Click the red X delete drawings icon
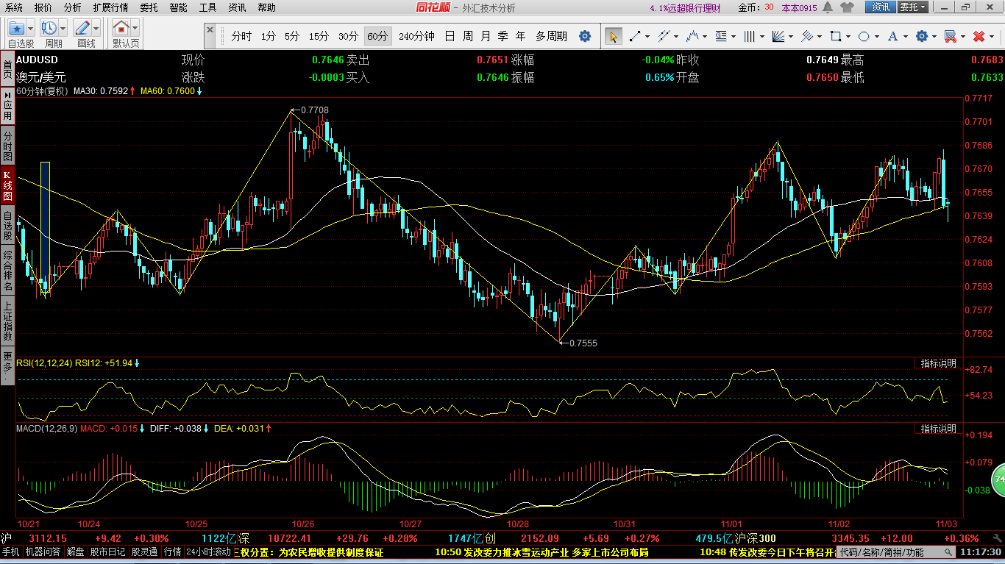 [x=979, y=36]
